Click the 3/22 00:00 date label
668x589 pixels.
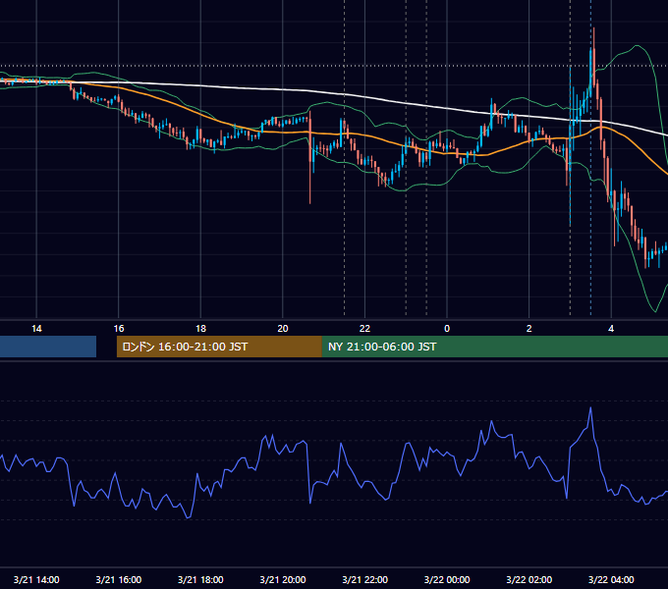(x=447, y=579)
